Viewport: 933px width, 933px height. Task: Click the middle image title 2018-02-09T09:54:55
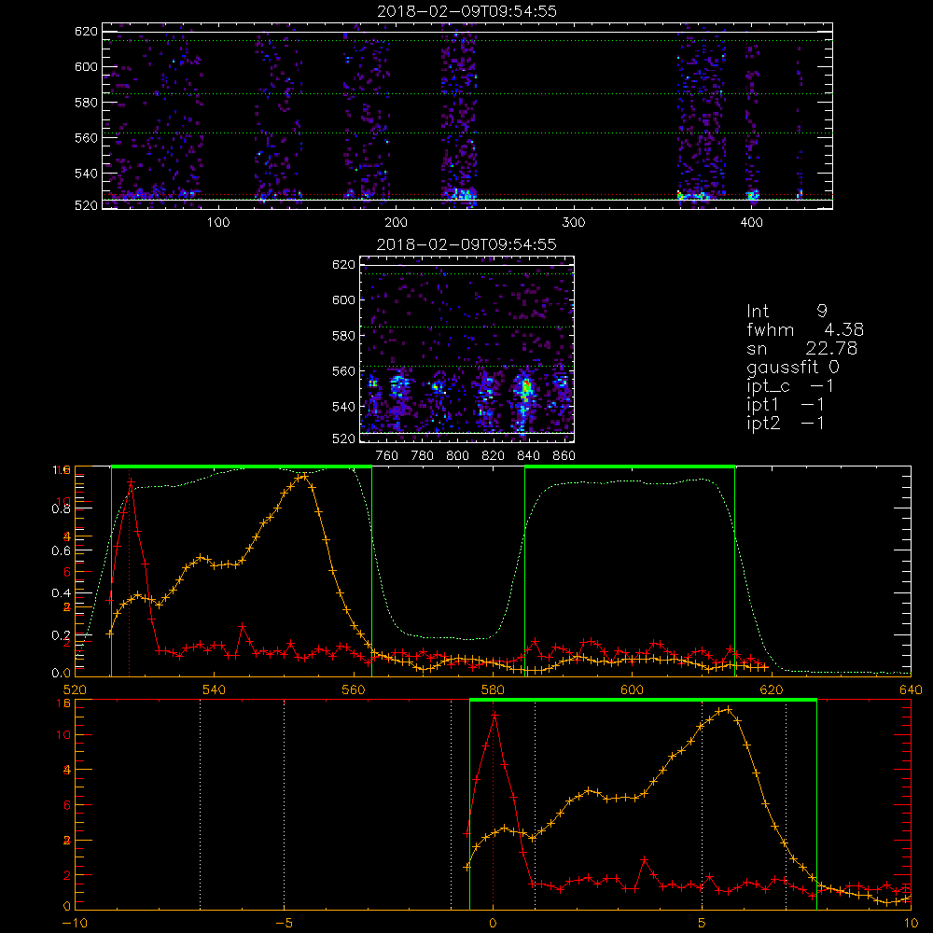[466, 244]
